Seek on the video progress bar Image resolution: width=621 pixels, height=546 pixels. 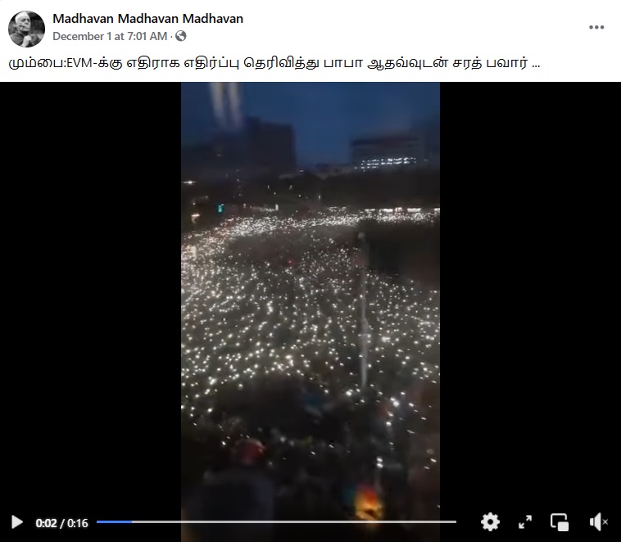(x=276, y=522)
